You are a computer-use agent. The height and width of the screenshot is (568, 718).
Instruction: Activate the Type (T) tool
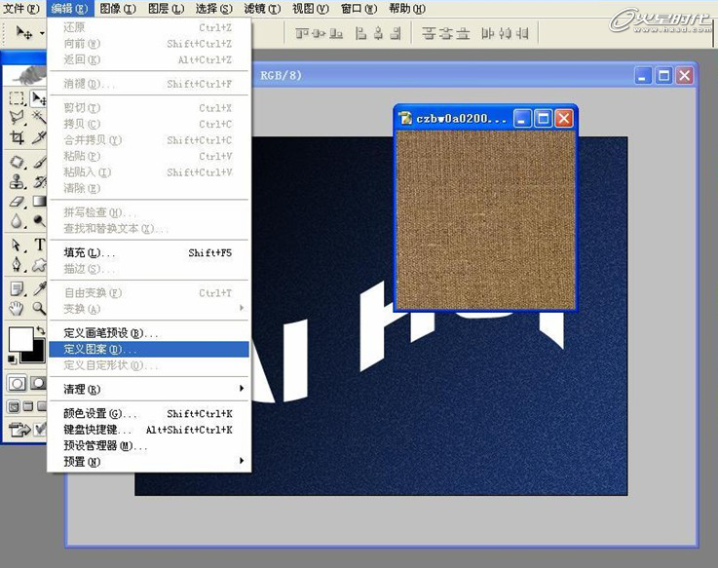[40, 245]
